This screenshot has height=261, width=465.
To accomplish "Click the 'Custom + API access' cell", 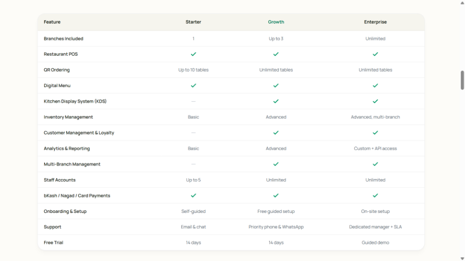I will [375, 148].
